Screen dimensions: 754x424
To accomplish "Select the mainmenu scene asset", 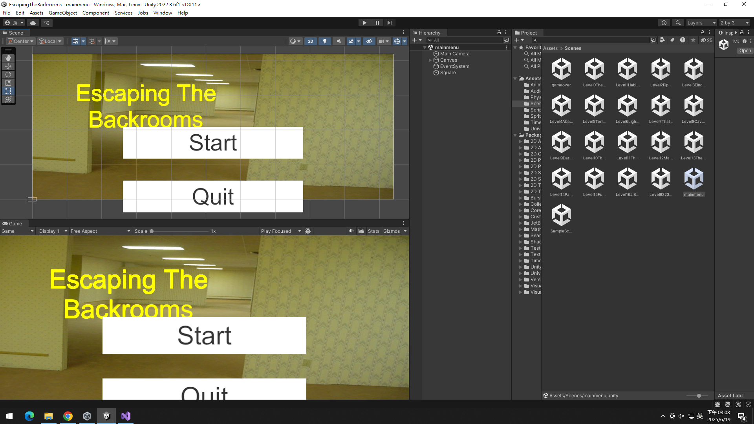I will pos(694,182).
